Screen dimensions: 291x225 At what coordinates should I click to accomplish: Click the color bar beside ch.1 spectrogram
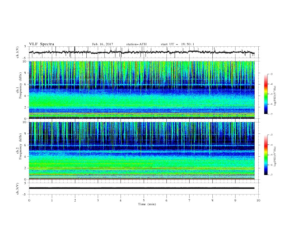266,94
